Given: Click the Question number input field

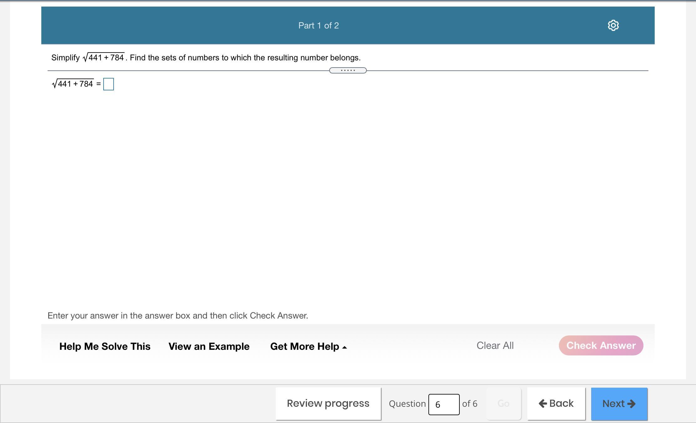Looking at the screenshot, I should (x=443, y=404).
